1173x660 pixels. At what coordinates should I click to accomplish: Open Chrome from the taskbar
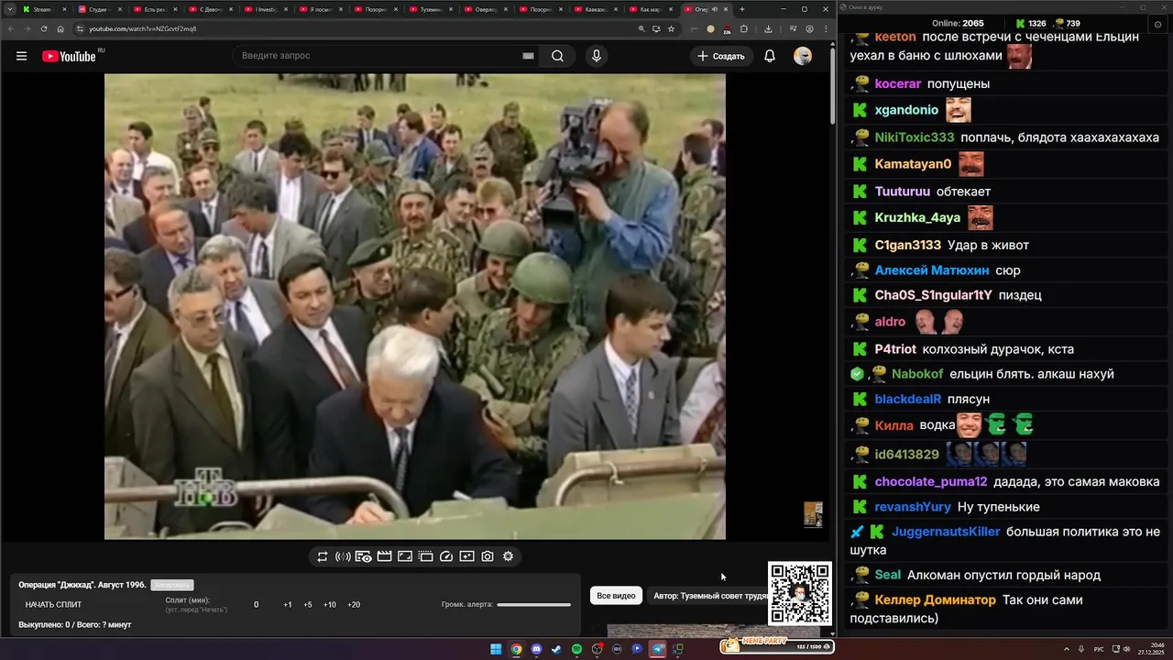tap(516, 649)
